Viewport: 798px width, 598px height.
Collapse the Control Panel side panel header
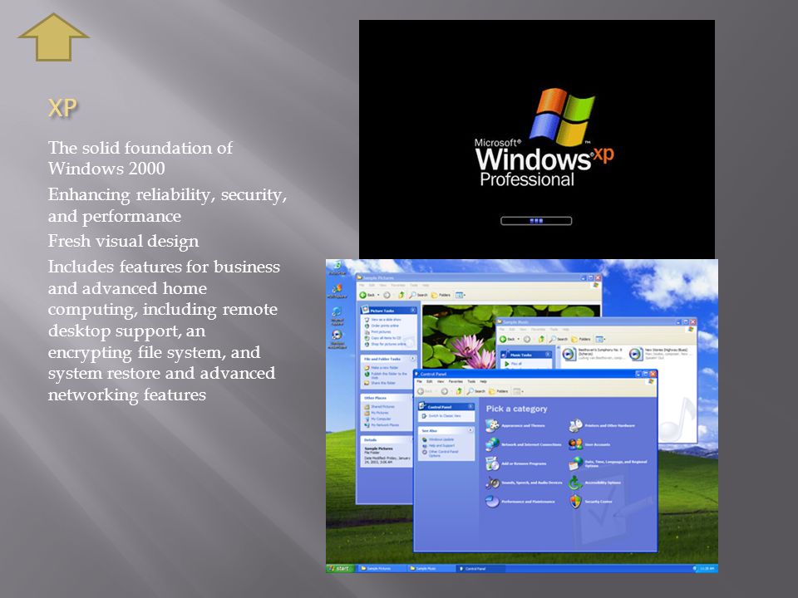coord(470,407)
